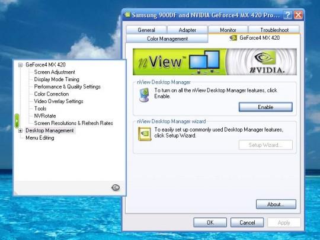Switch to the Troubleshoot tab
The width and height of the screenshot is (320, 240).
click(274, 30)
